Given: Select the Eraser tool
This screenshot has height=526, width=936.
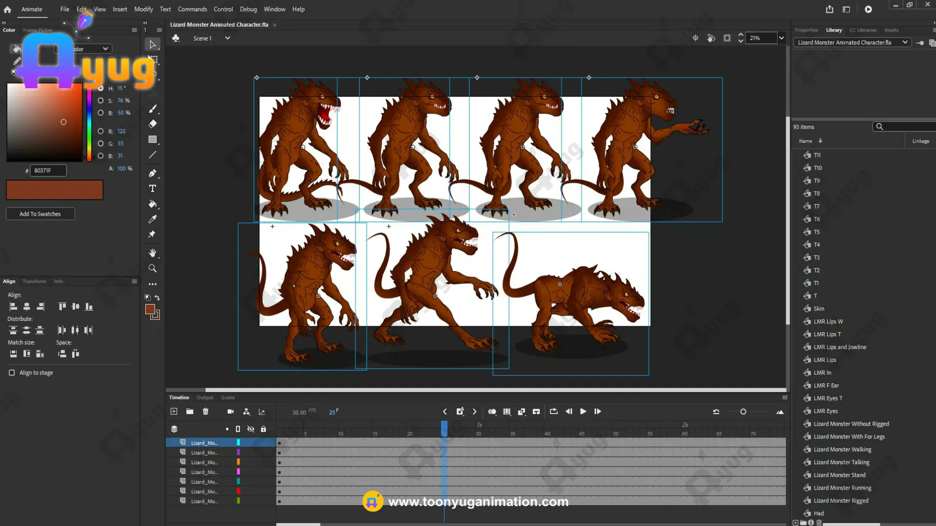Looking at the screenshot, I should click(x=153, y=124).
